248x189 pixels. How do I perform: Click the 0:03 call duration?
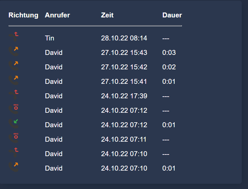point(169,53)
